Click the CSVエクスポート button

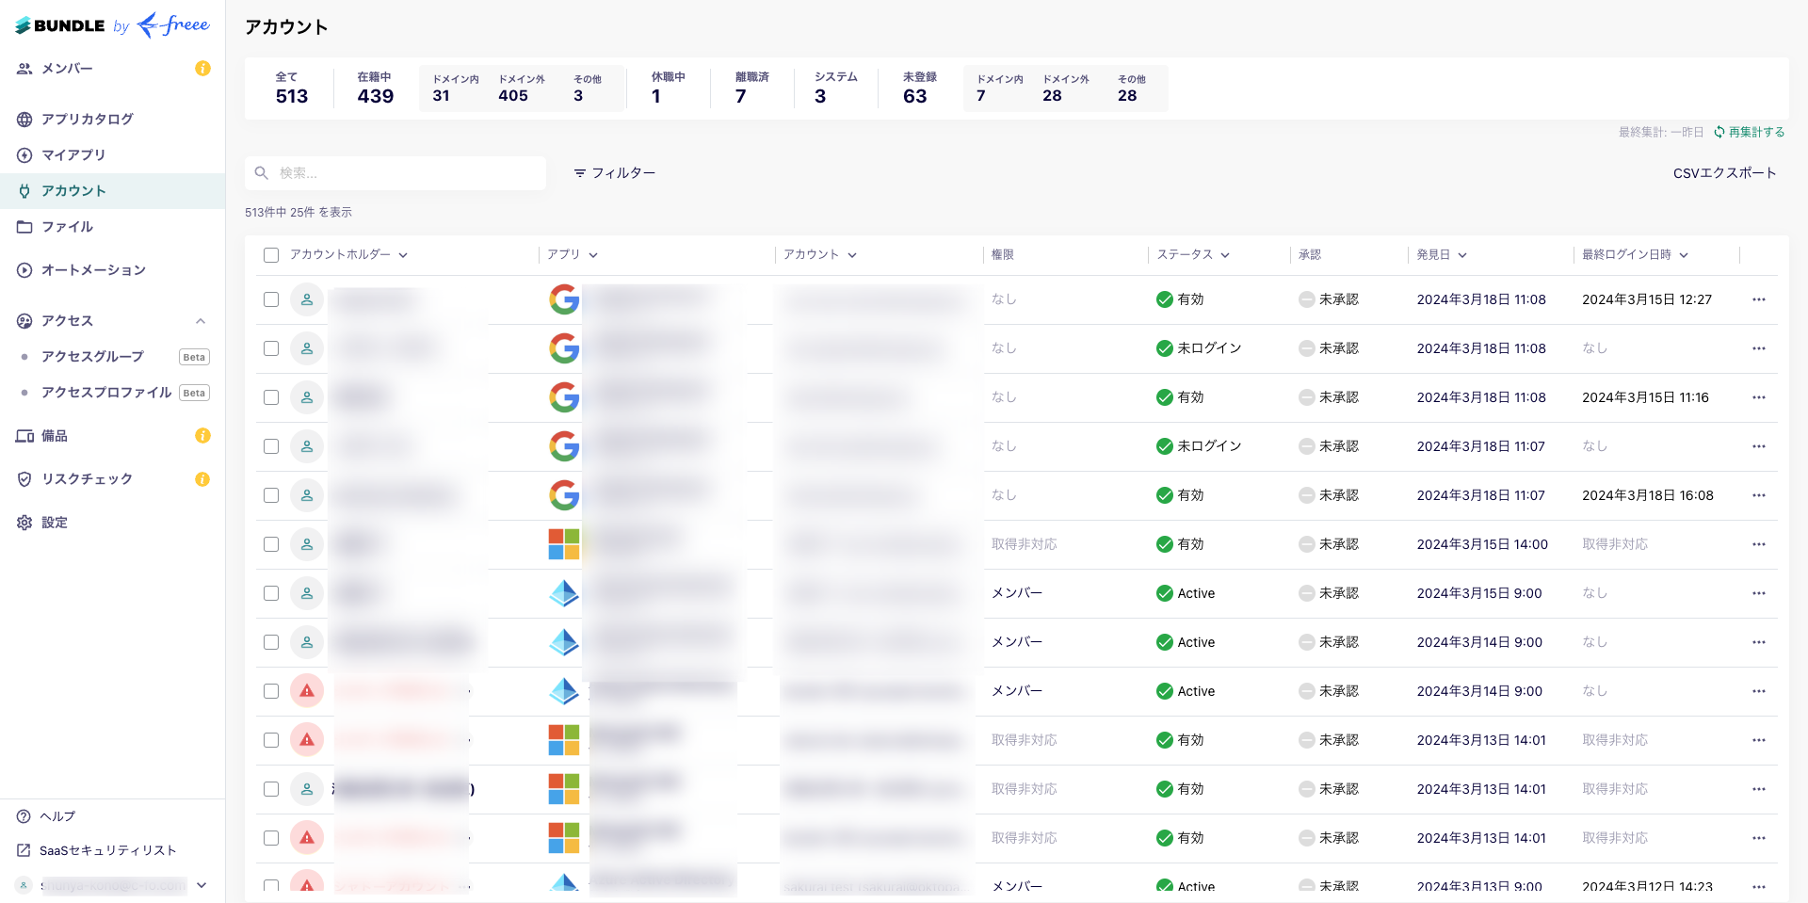tap(1724, 173)
